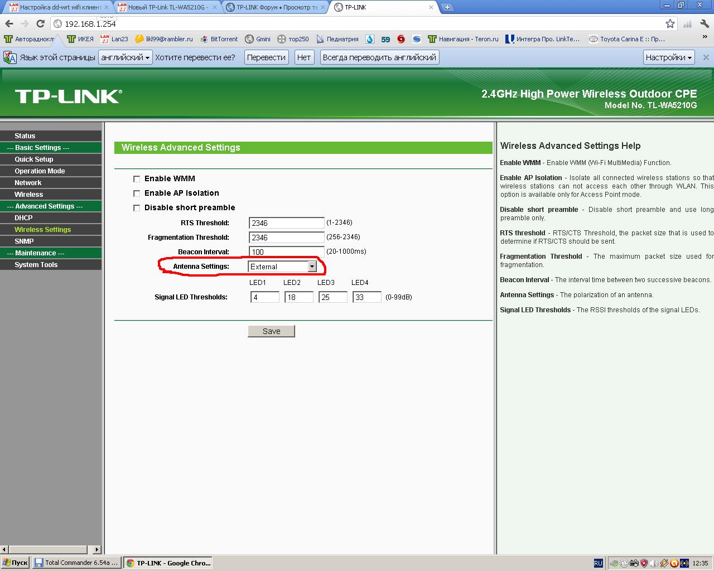Image resolution: width=714 pixels, height=571 pixels.
Task: Click the LED1 signal threshold field
Action: (x=265, y=297)
